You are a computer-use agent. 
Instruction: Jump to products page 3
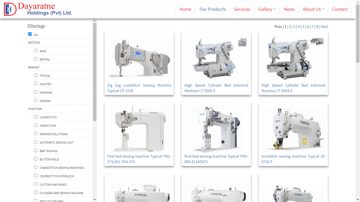[294, 26]
